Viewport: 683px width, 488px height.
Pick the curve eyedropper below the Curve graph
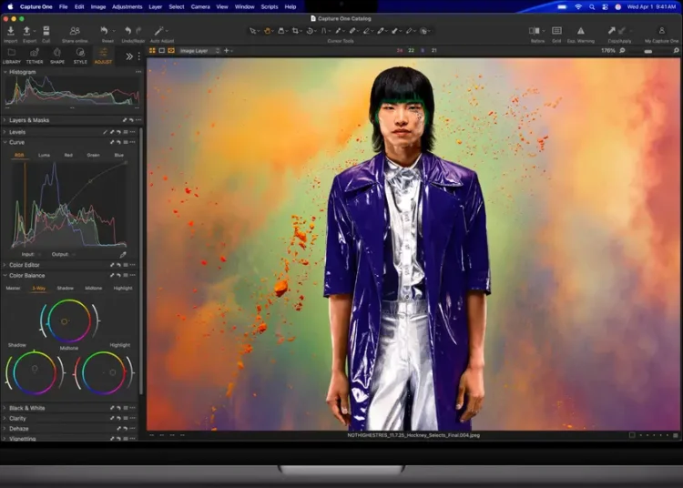123,255
